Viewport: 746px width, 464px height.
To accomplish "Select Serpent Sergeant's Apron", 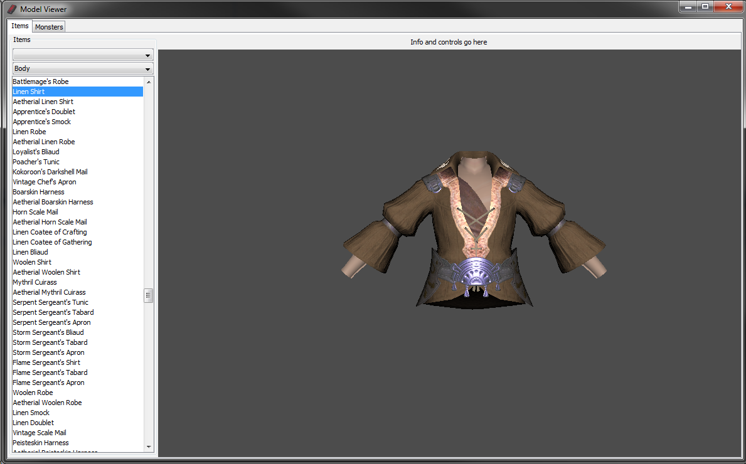I will 78,322.
